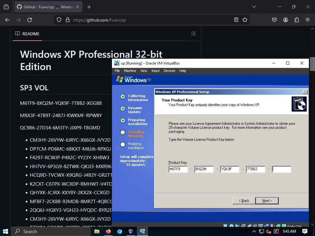The height and width of the screenshot is (236, 315).
Task: Close the Windows XP Professional Setup dialog
Action: (305, 92)
